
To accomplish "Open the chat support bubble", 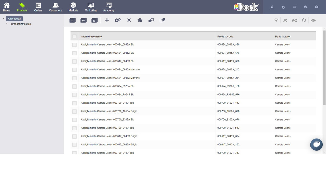I will coord(316,144).
